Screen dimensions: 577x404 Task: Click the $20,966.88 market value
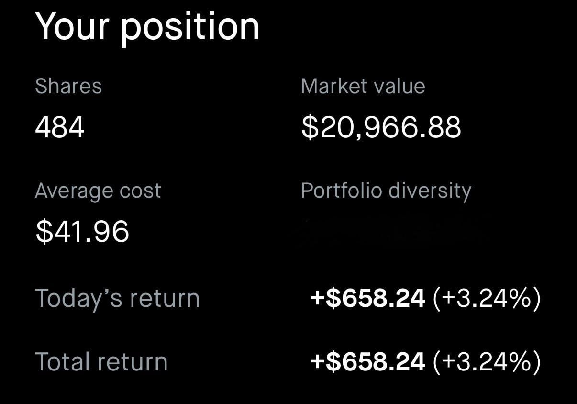pyautogui.click(x=381, y=128)
